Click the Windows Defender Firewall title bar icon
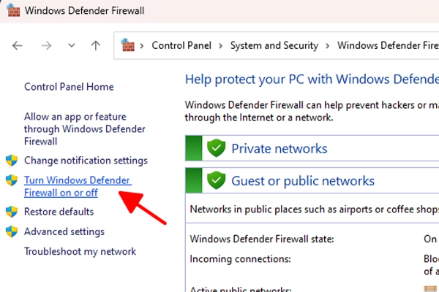The height and width of the screenshot is (292, 439). point(13,10)
